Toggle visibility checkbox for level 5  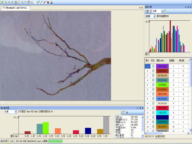pyautogui.click(x=153, y=85)
